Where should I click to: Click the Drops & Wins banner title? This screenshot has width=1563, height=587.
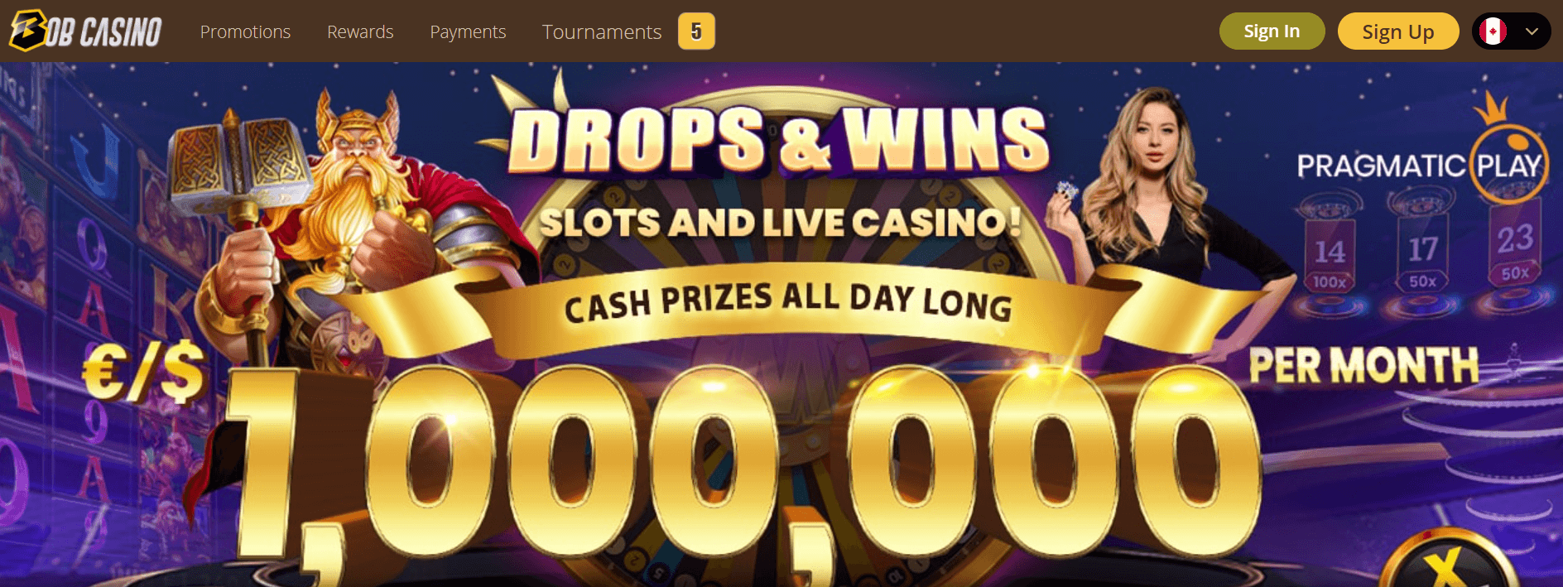pyautogui.click(x=778, y=139)
